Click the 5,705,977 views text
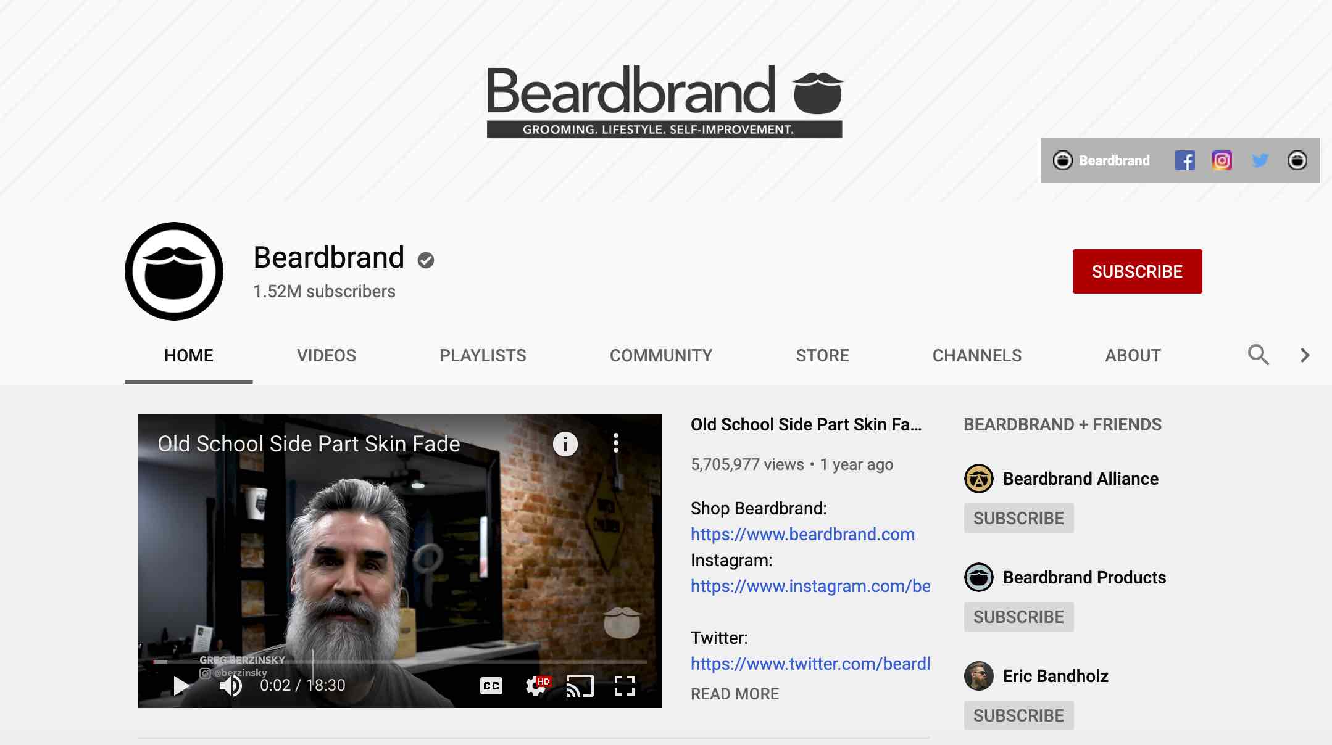This screenshot has height=745, width=1332. 747,464
